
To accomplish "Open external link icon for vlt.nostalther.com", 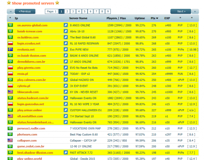I will pos(66,116).
